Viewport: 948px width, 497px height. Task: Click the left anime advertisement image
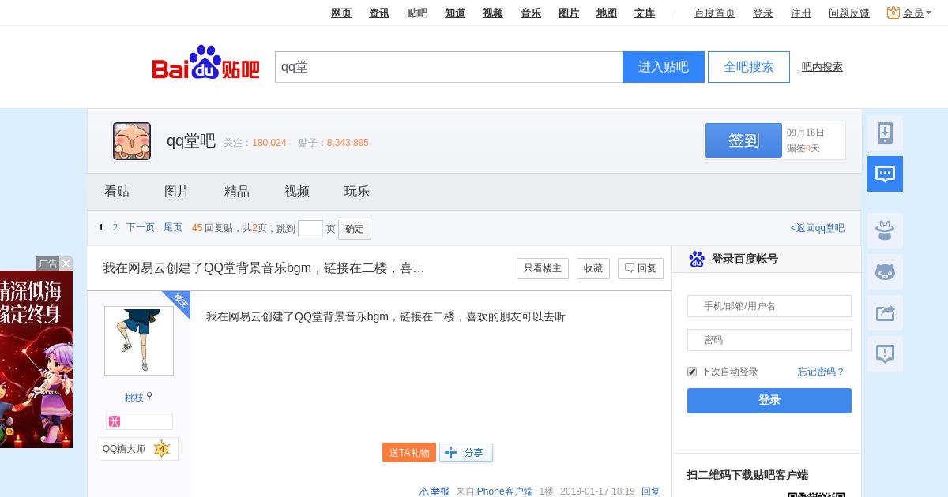pos(36,359)
